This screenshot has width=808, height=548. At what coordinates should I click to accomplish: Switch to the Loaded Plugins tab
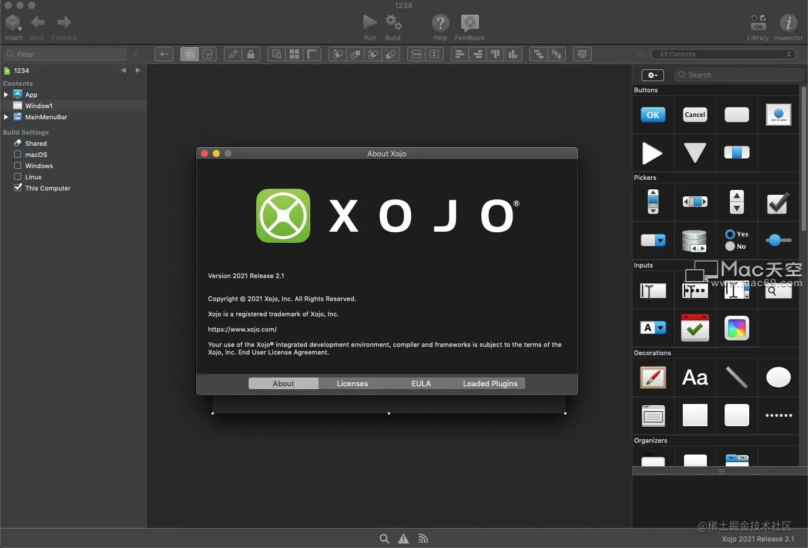(490, 383)
